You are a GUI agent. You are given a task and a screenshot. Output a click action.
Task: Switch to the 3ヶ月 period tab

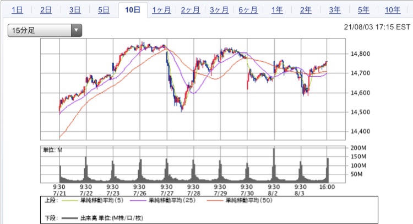[x=219, y=10]
